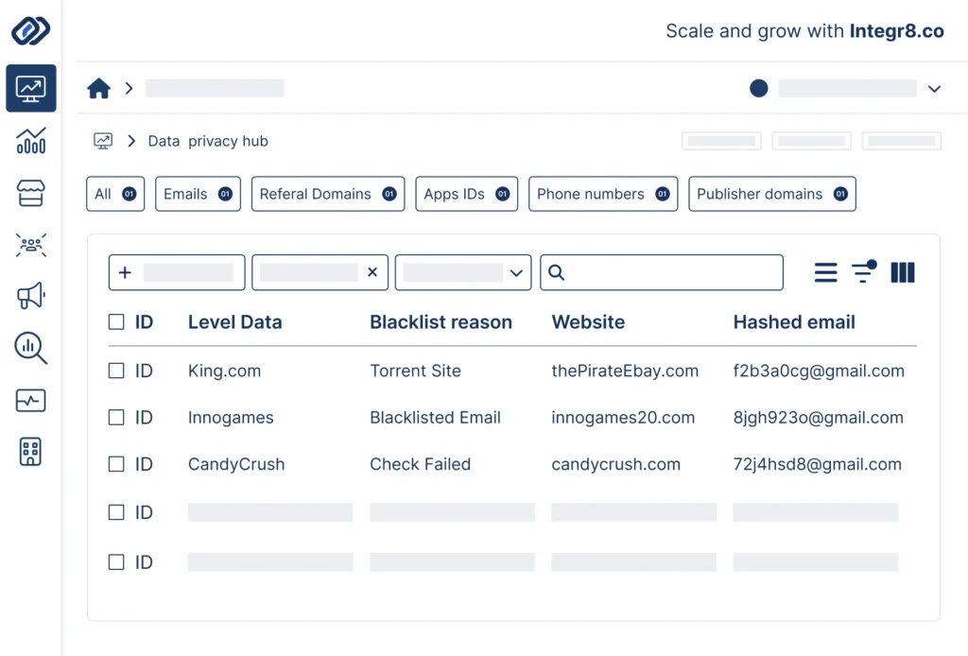
Task: Open the dashboard monitor sidebar icon
Action: [31, 88]
